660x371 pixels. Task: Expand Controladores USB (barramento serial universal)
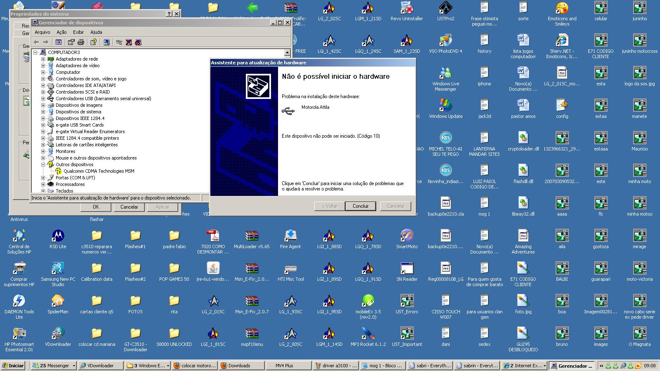(x=43, y=99)
